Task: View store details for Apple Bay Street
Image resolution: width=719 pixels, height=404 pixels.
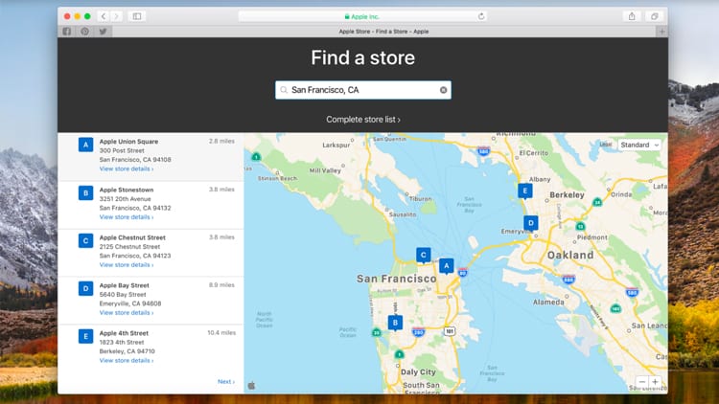Action: tap(127, 313)
